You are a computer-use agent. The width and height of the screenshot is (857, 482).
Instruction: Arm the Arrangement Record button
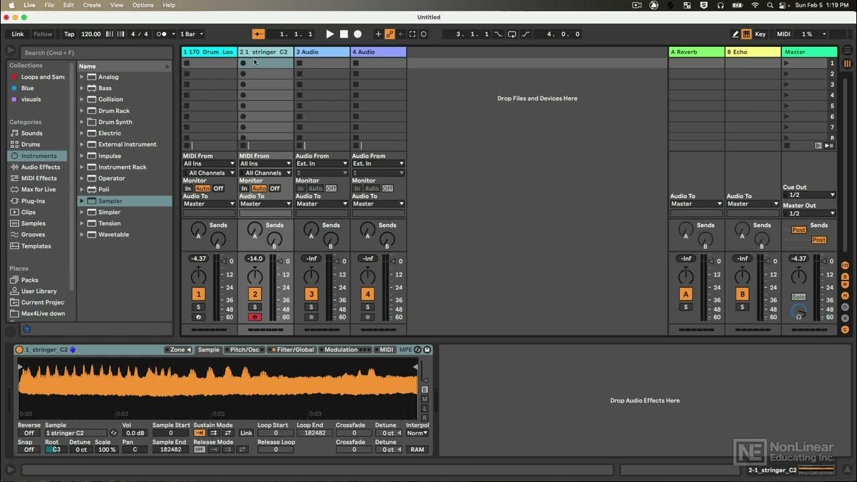(358, 34)
